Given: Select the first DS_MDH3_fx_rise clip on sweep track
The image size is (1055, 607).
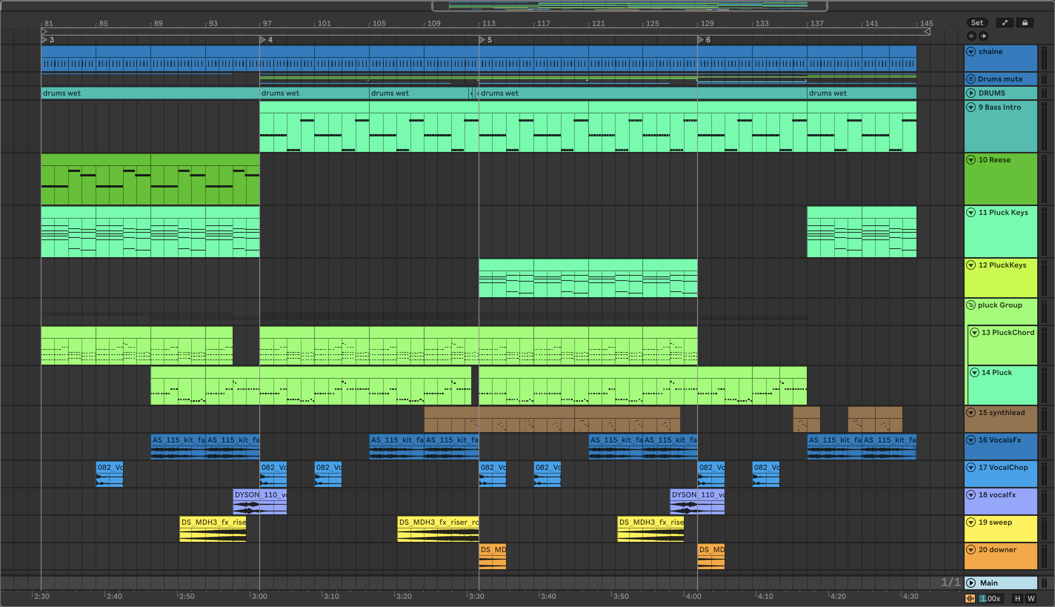Looking at the screenshot, I should click(x=213, y=522).
